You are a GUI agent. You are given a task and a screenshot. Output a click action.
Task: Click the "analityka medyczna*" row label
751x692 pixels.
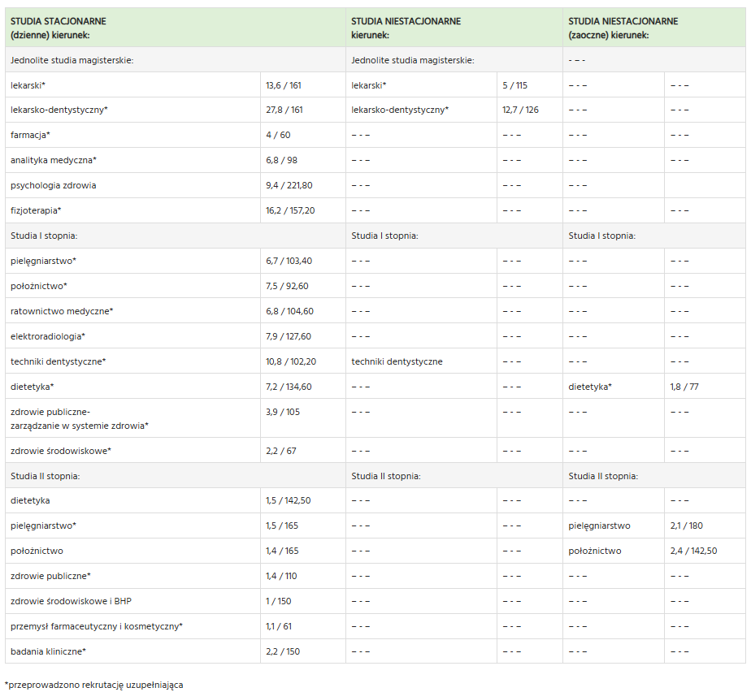click(x=54, y=160)
